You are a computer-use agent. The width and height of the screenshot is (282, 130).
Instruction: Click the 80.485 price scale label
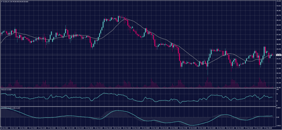coord(278,88)
